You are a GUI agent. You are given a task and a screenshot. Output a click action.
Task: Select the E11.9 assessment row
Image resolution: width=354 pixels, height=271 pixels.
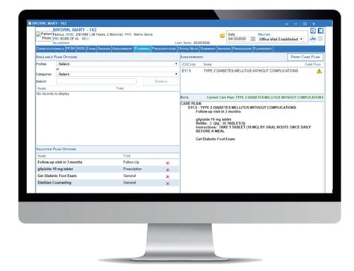tap(252, 71)
